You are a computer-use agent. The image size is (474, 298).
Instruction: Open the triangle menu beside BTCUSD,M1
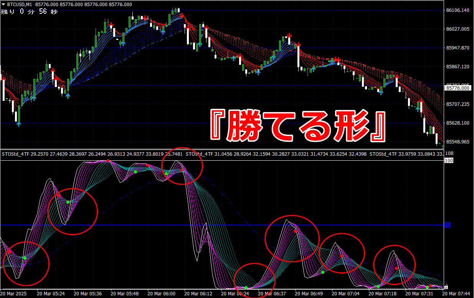point(3,5)
